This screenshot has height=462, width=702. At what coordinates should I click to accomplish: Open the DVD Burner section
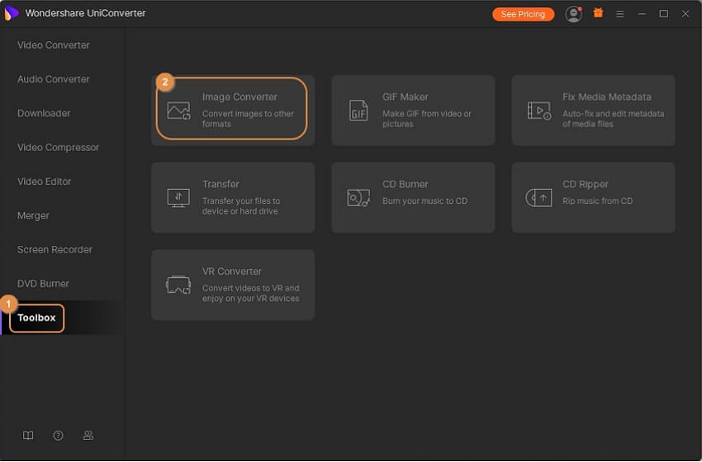point(43,284)
